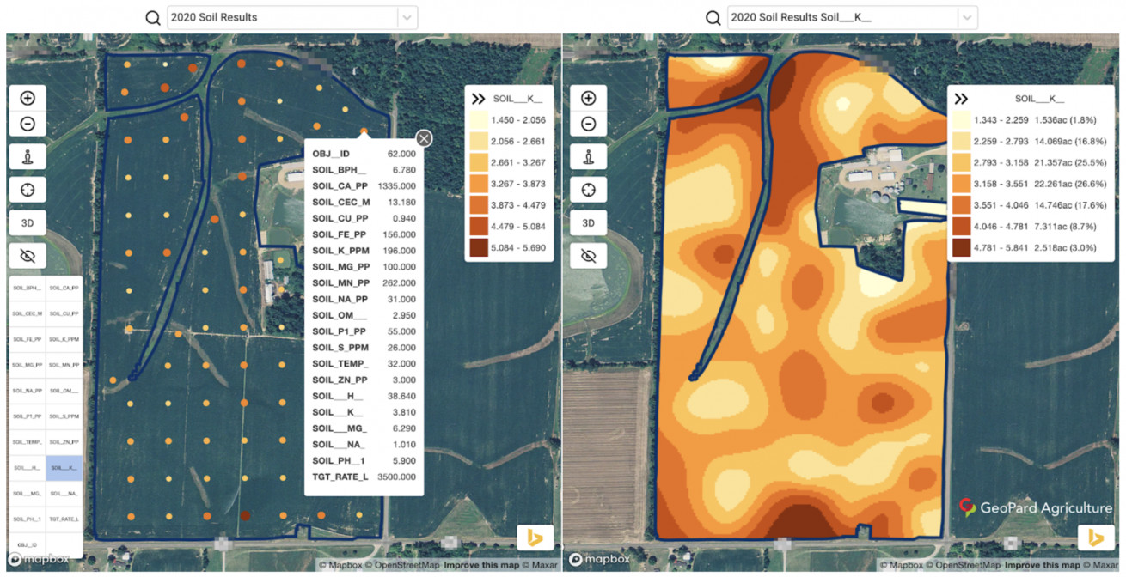Click the left search magnifier icon
1126x577 pixels.
(x=153, y=17)
